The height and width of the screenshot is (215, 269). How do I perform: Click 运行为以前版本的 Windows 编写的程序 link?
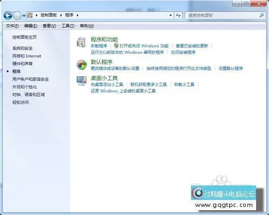127,53
